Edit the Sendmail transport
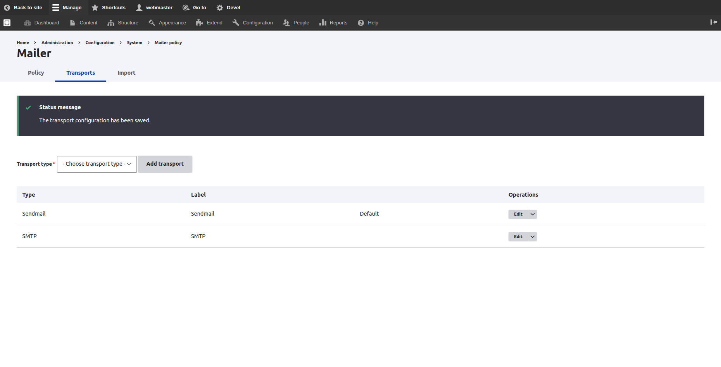 [518, 214]
